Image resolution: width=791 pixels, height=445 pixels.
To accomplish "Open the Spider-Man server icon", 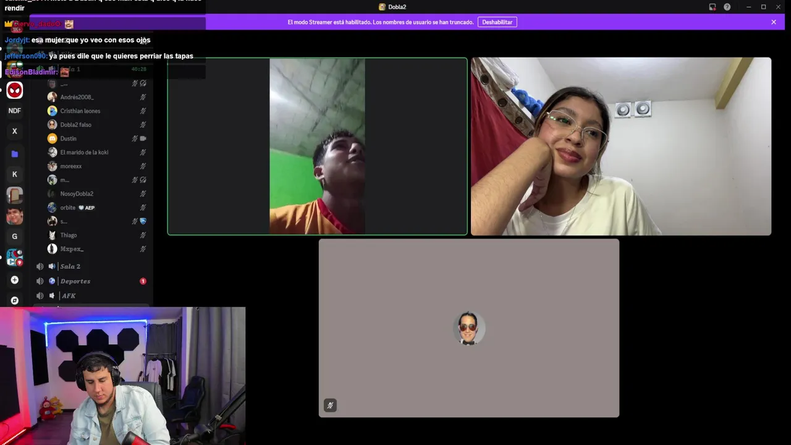I will pyautogui.click(x=15, y=90).
